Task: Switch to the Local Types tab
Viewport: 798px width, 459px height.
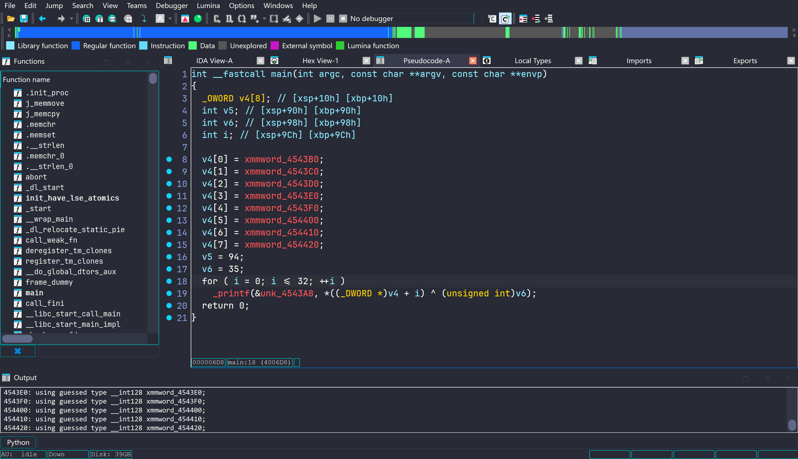Action: point(533,61)
